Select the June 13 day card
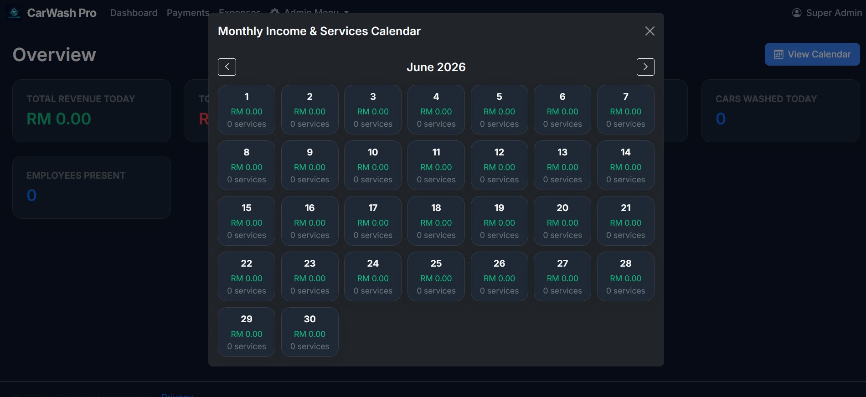The width and height of the screenshot is (866, 397). (562, 165)
